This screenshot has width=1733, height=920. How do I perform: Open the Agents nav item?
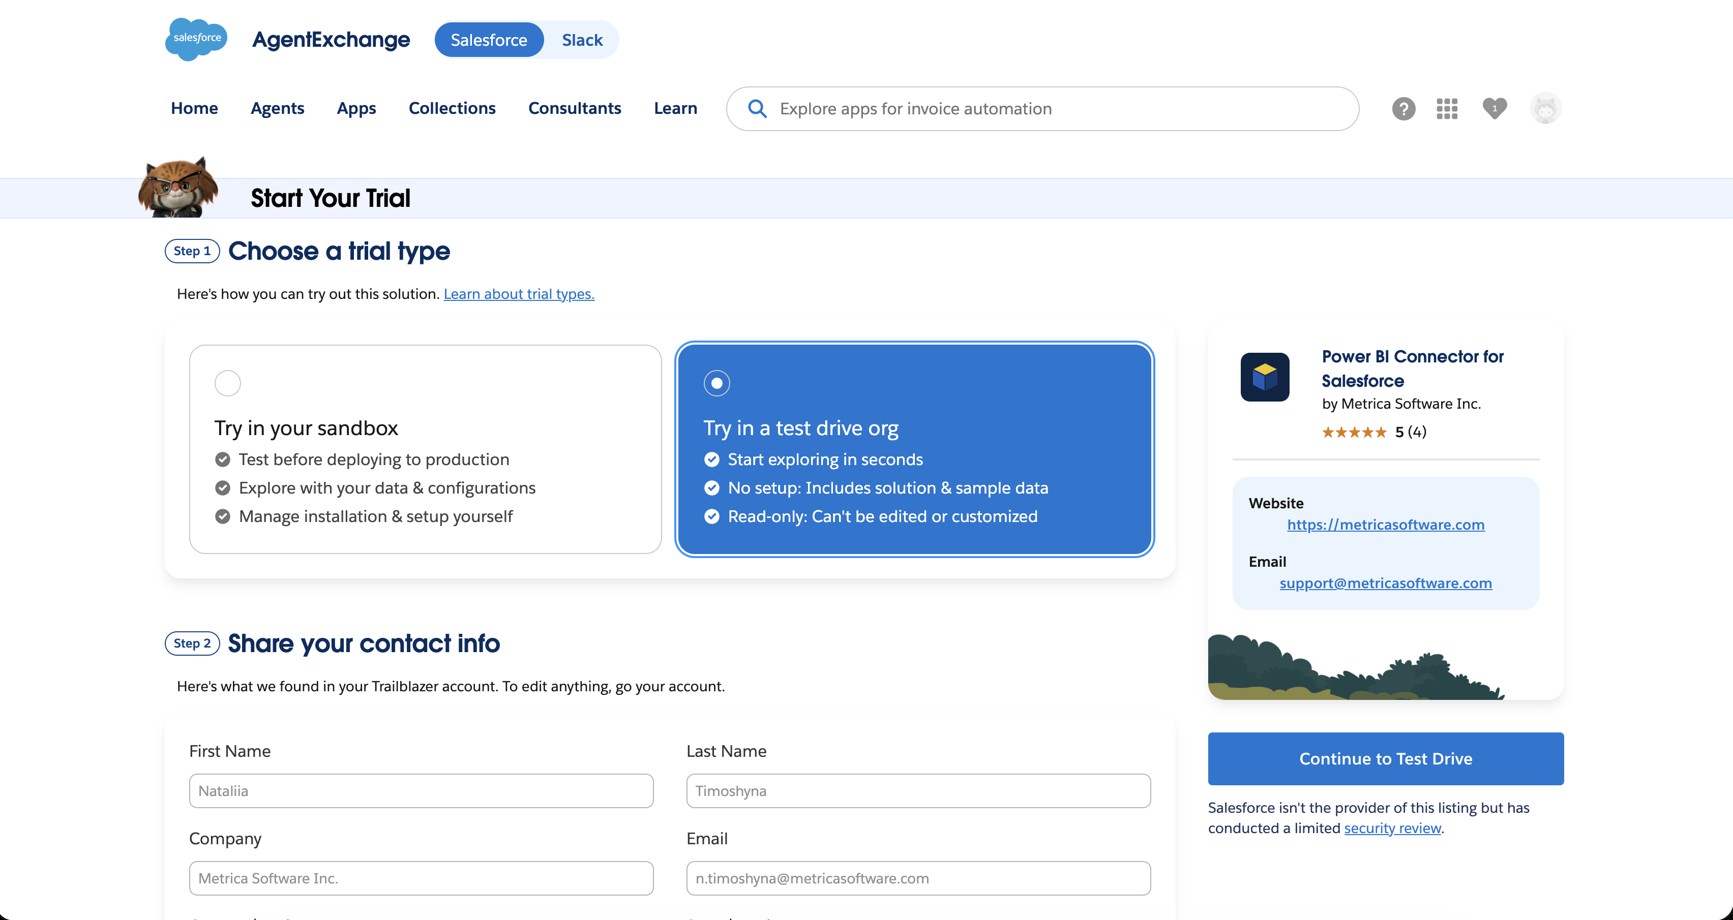point(277,108)
